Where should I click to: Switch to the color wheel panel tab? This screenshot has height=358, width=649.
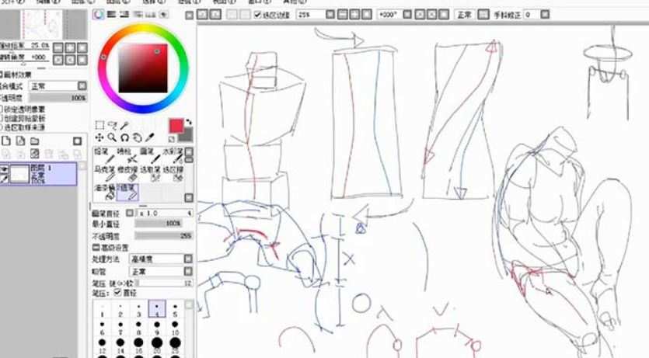[98, 15]
